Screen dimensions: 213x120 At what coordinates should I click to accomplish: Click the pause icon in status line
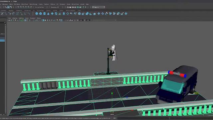[x=86, y=7]
